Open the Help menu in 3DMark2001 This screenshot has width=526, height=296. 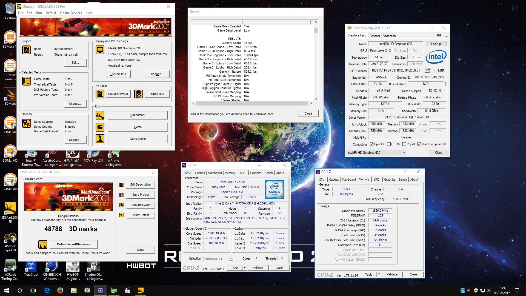tap(89, 13)
